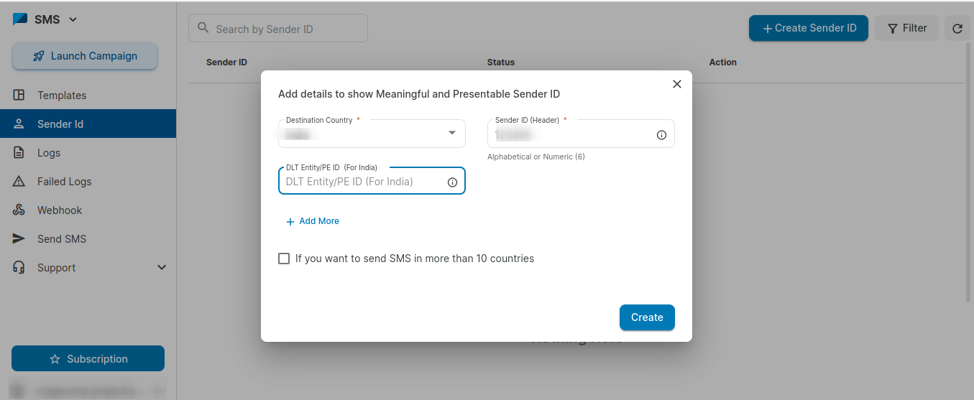Click the SMS app logo icon
This screenshot has height=400, width=974.
pyautogui.click(x=20, y=19)
